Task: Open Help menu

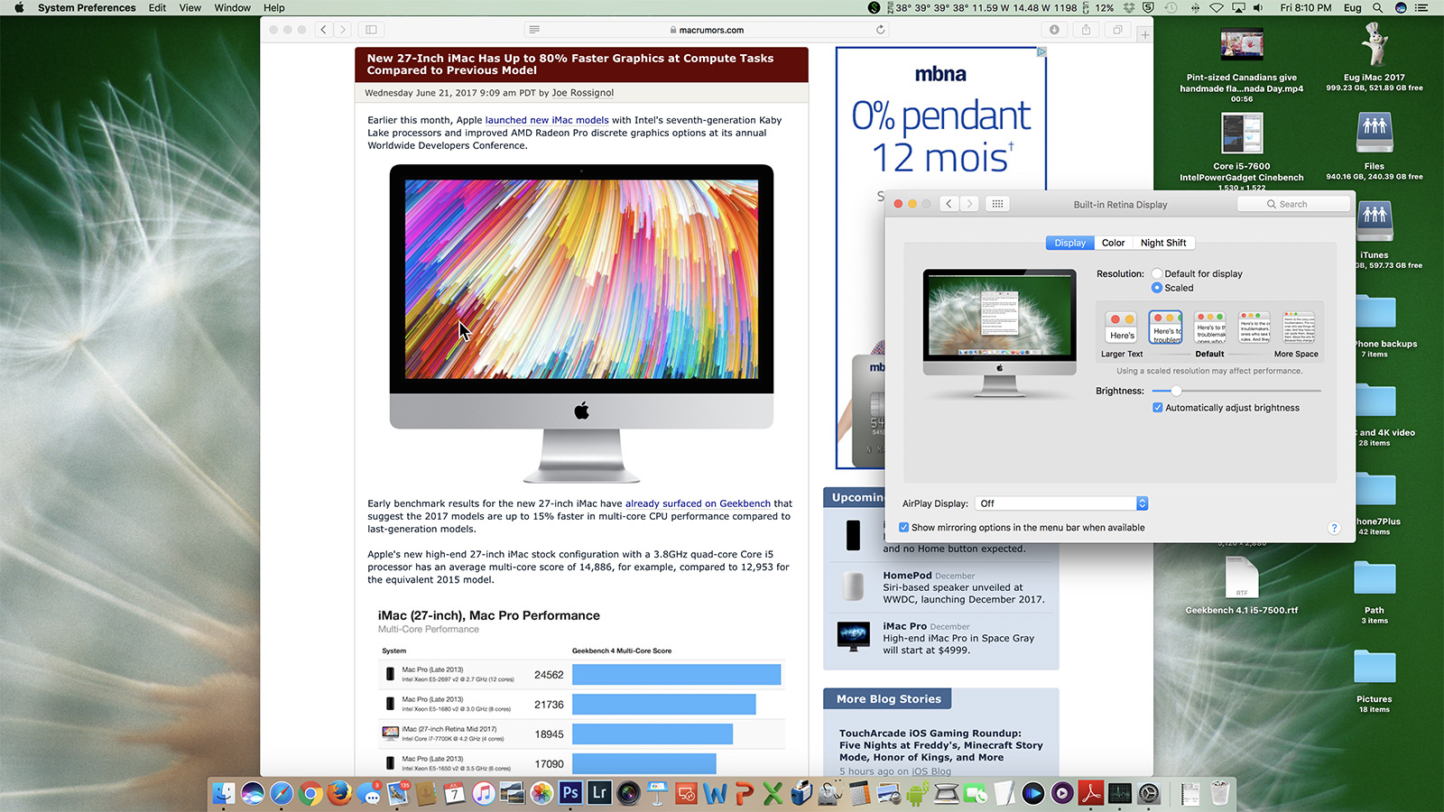Action: (274, 7)
